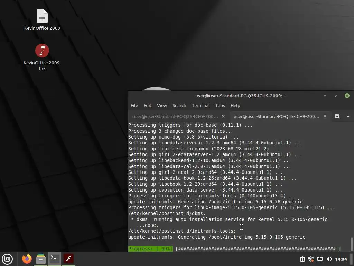The image size is (354, 266).
Task: Click 'Processing triggers for doc-base' line
Action: pos(190,125)
